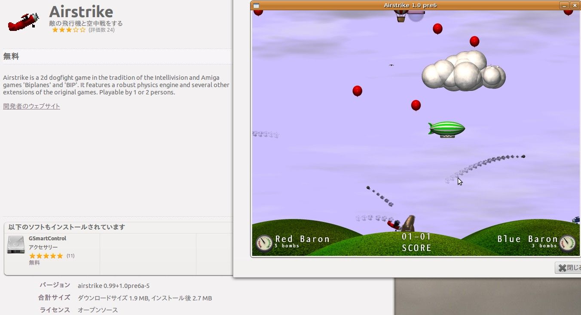
Task: Click the 01-01 SCORE display
Action: tap(416, 242)
